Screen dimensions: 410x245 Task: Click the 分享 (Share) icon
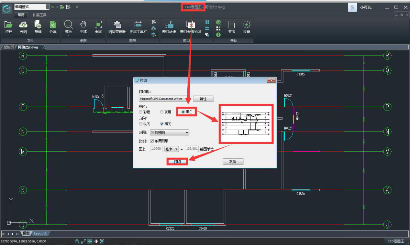(x=53, y=25)
